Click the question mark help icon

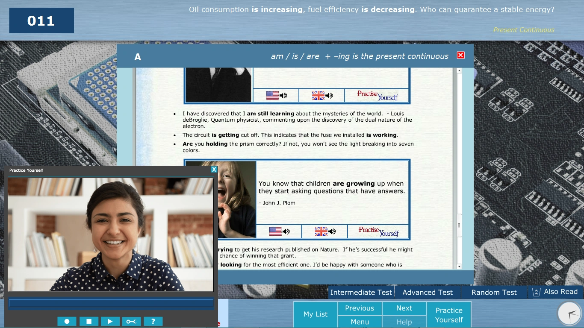click(x=153, y=322)
